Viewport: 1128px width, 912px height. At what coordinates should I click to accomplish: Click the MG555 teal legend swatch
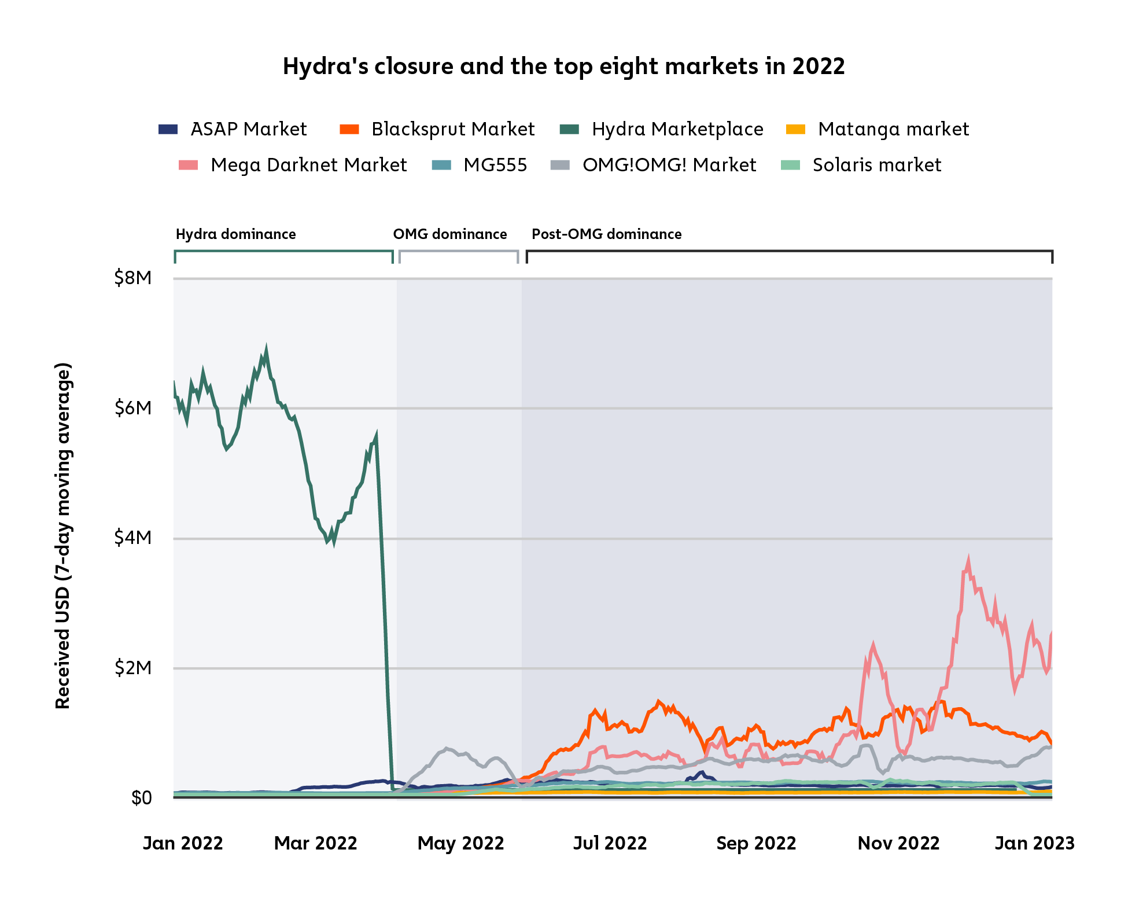[x=441, y=165]
